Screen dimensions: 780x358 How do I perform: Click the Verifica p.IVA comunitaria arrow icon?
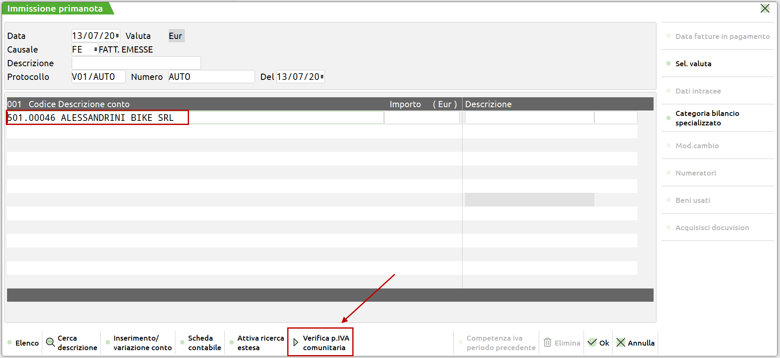tap(296, 342)
